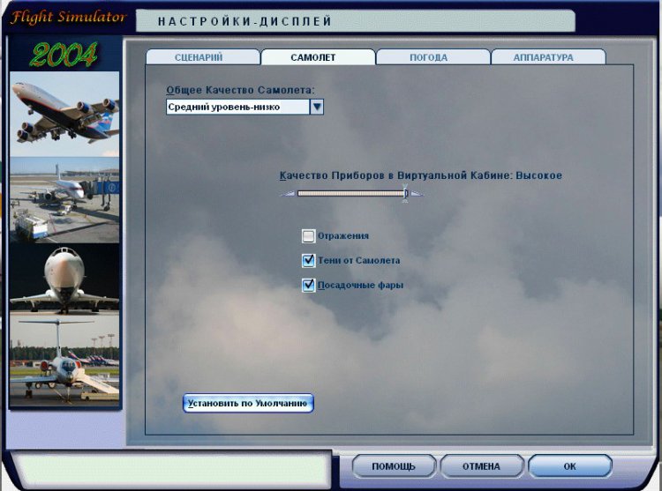Screen dimensions: 662x491
Task: Uncheck the Тени от Самолета checkbox
Action: 308,261
